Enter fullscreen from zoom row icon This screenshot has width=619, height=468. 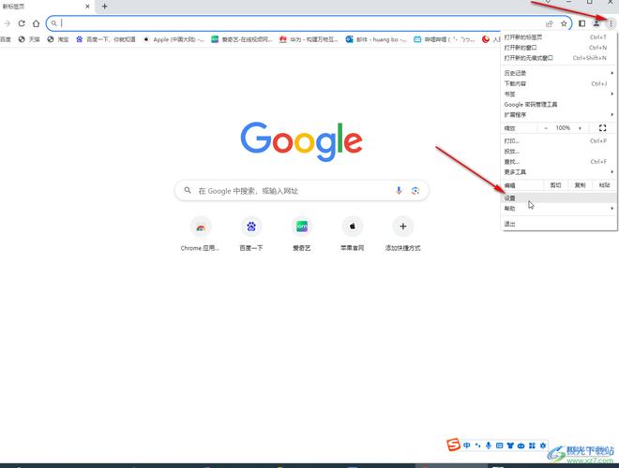(602, 128)
